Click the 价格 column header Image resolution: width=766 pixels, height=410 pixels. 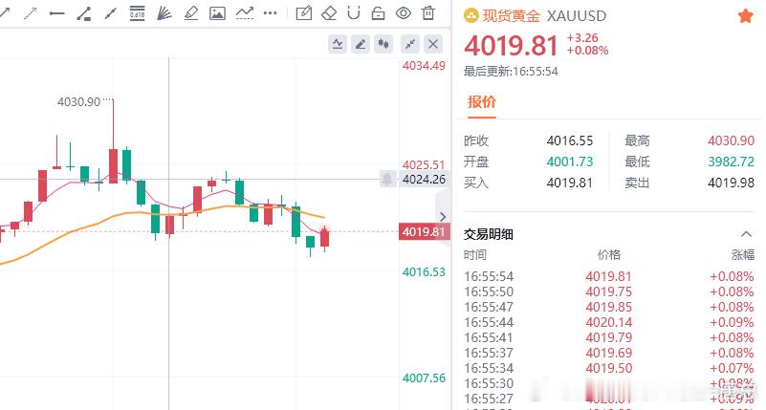point(609,255)
